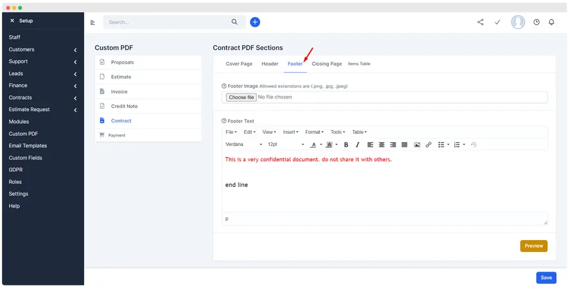The image size is (569, 288).
Task: Open the Verdana font family dropdown
Action: pos(243,145)
